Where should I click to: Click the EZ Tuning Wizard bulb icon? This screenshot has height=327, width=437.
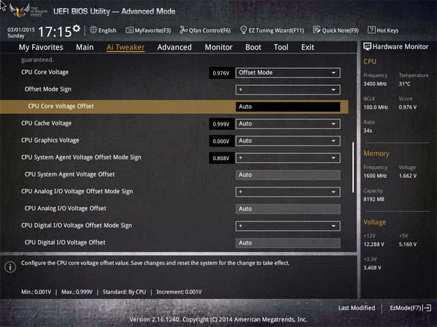coord(243,30)
